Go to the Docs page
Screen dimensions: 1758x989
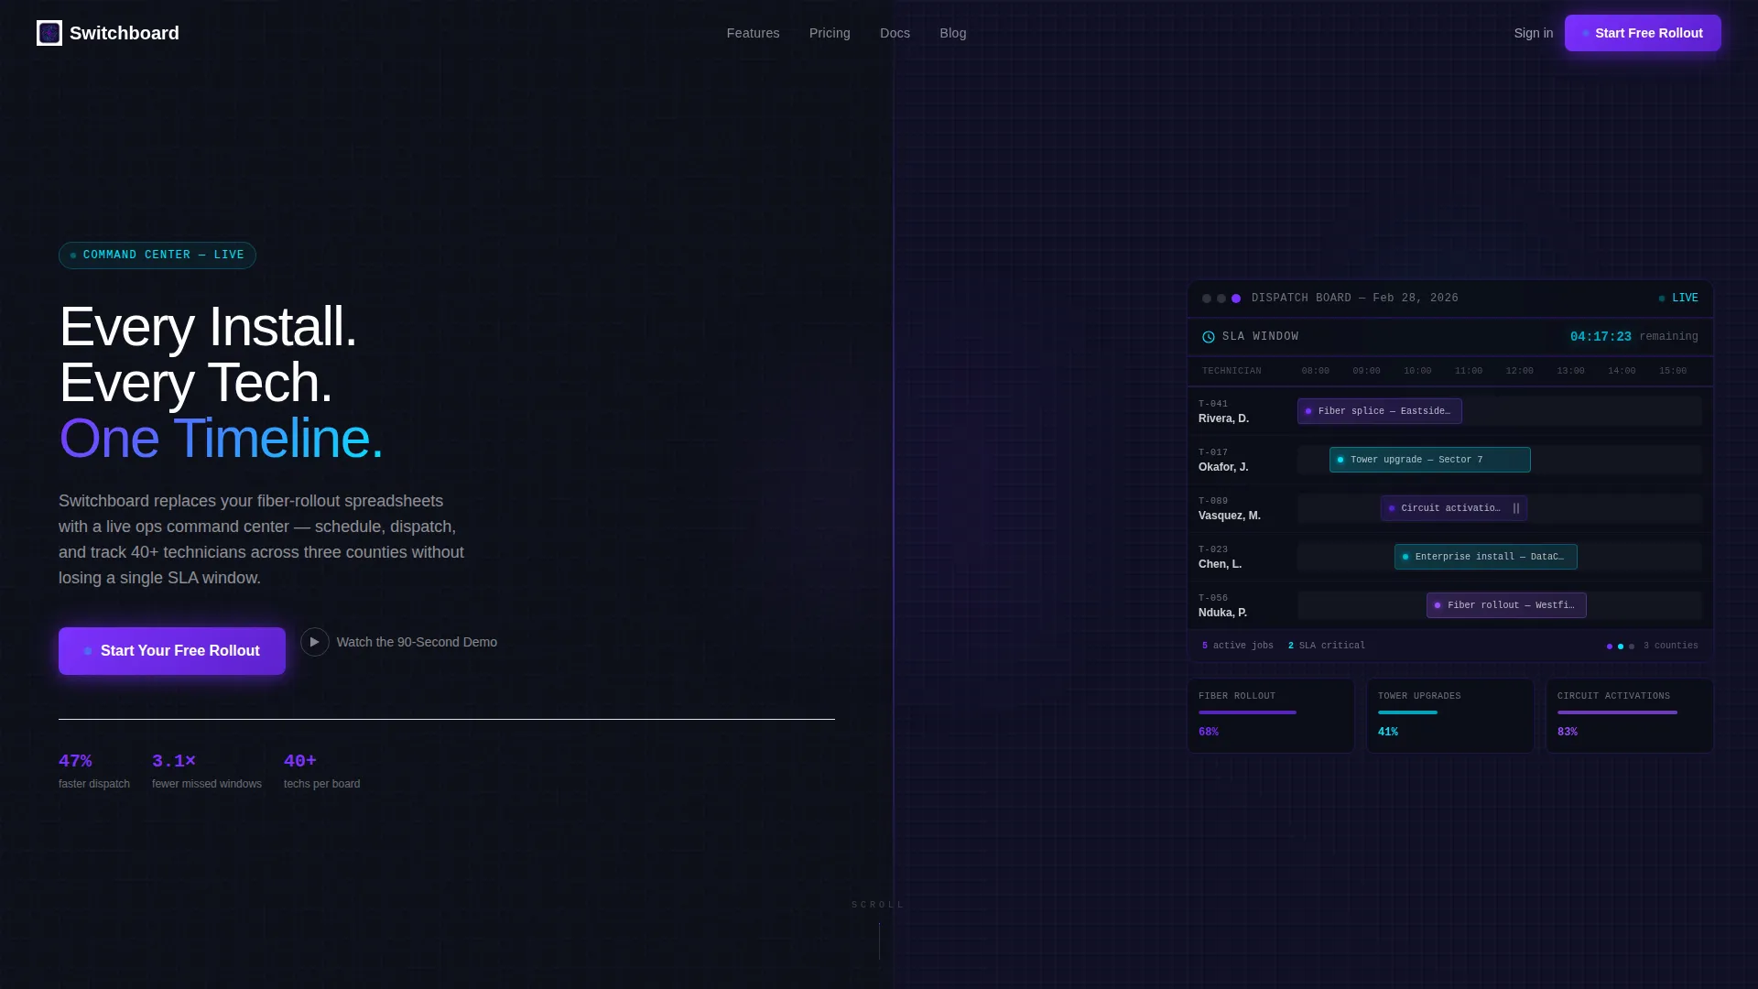[x=895, y=33]
